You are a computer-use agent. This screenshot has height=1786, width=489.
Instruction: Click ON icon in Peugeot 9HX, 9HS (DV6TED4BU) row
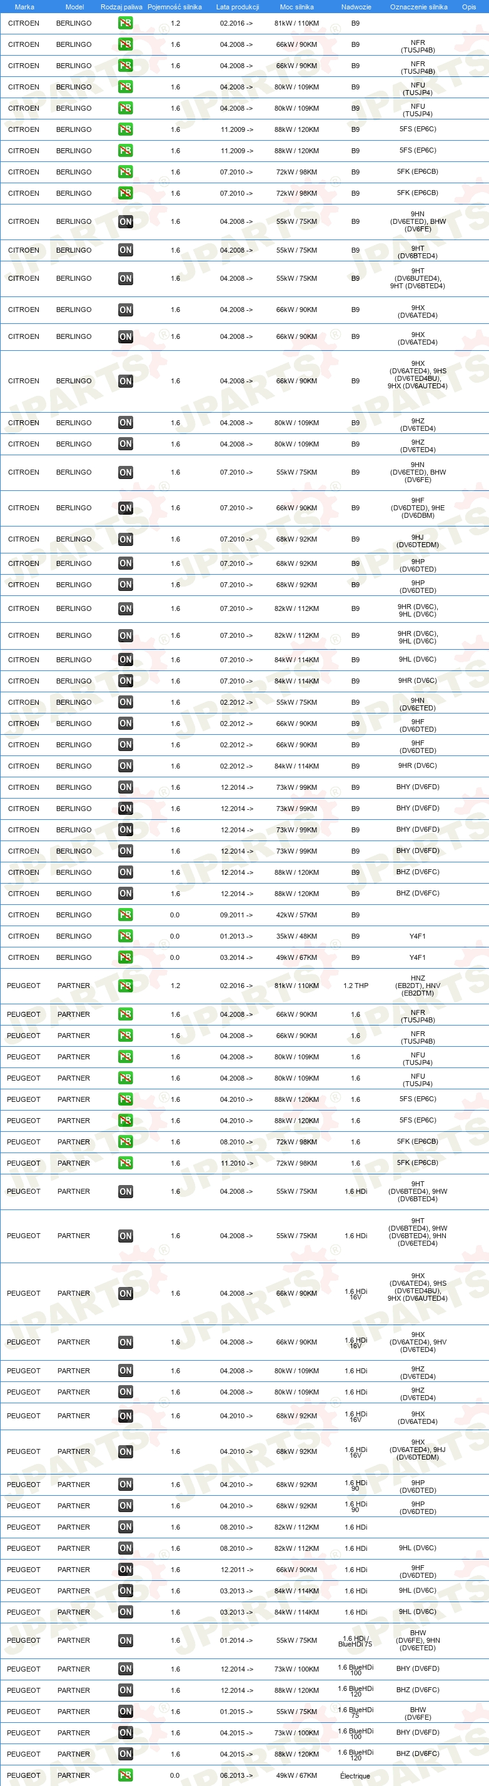(x=126, y=1294)
